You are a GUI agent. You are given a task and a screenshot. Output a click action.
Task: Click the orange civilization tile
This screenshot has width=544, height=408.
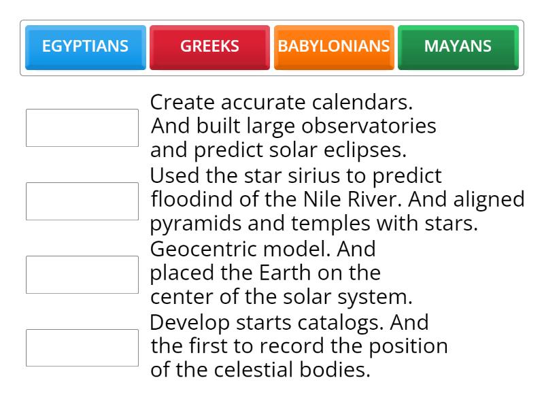(334, 46)
